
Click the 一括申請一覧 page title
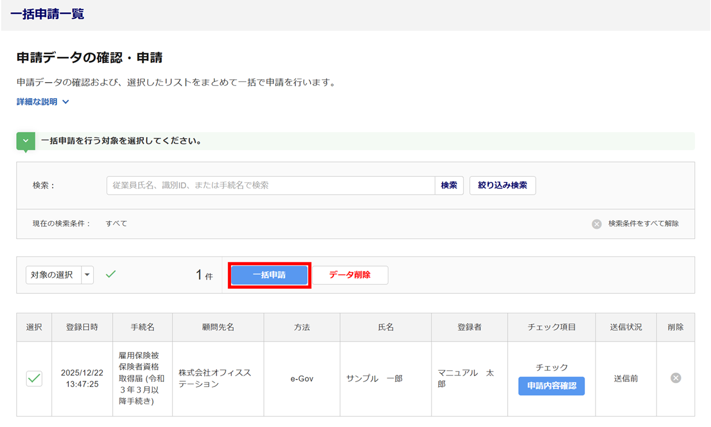(47, 14)
